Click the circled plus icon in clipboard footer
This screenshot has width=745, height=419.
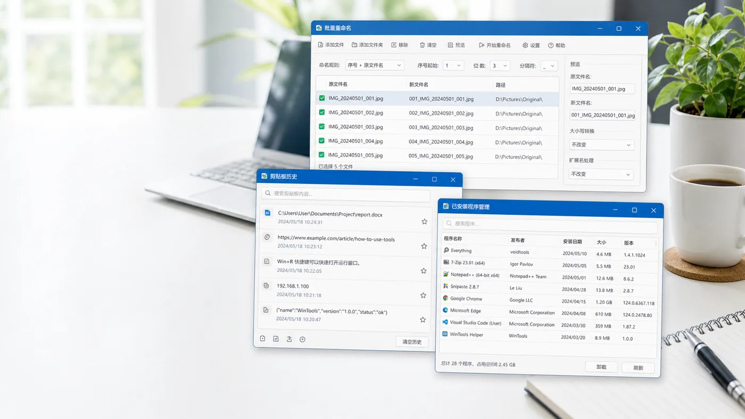tap(302, 339)
